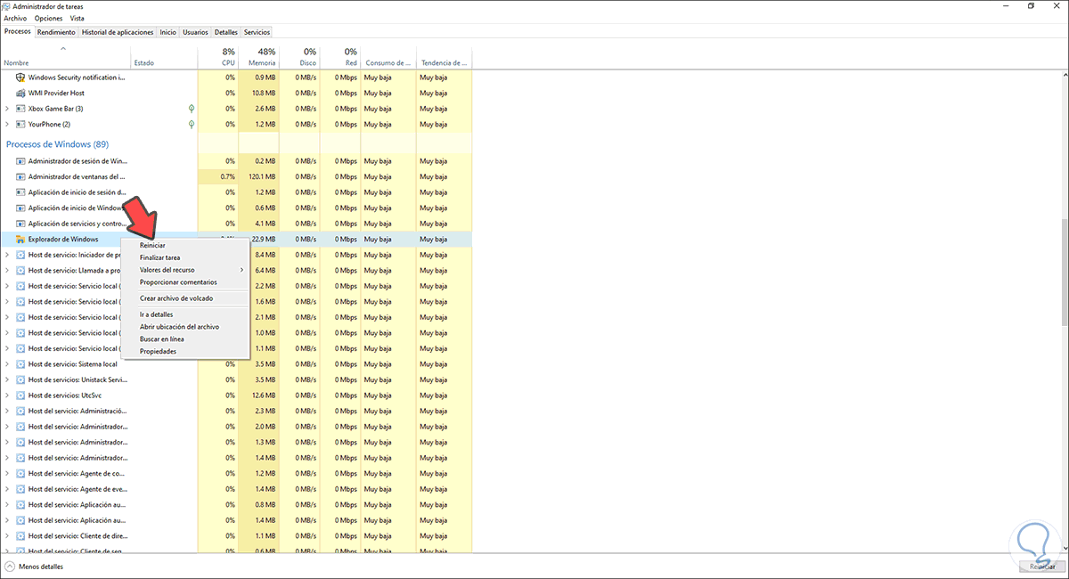This screenshot has height=579, width=1069.
Task: Click the YourPhone process icon
Action: tap(20, 124)
